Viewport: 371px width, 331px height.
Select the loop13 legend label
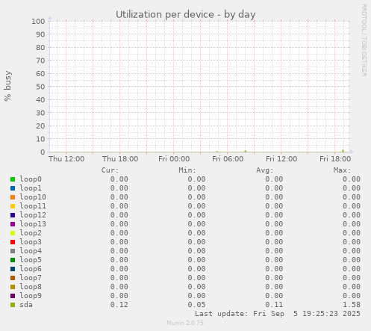[33, 224]
